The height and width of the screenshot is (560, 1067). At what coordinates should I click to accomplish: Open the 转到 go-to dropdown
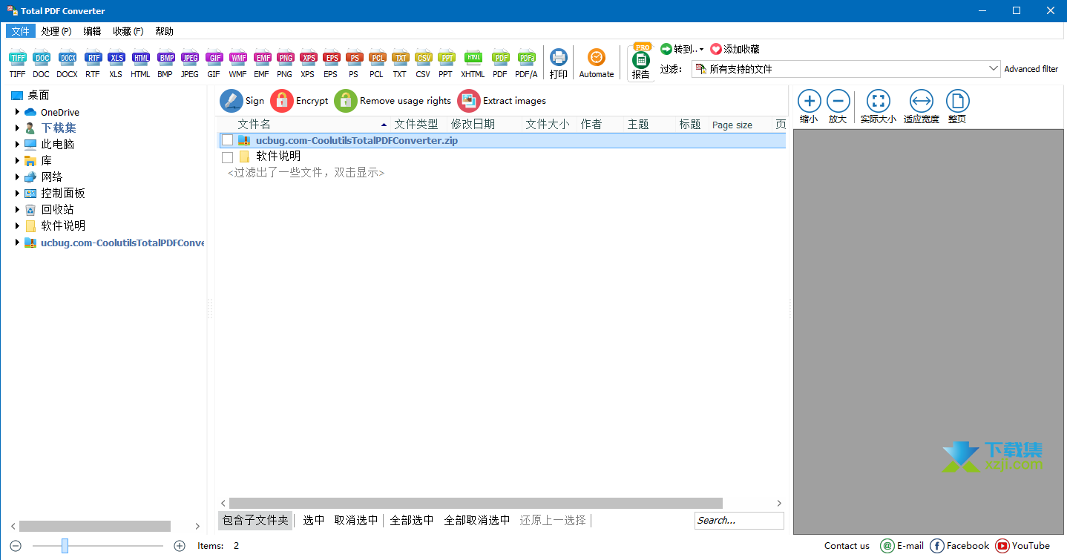click(x=681, y=49)
